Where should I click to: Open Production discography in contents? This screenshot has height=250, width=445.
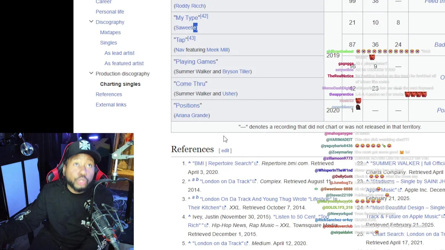pos(122,74)
